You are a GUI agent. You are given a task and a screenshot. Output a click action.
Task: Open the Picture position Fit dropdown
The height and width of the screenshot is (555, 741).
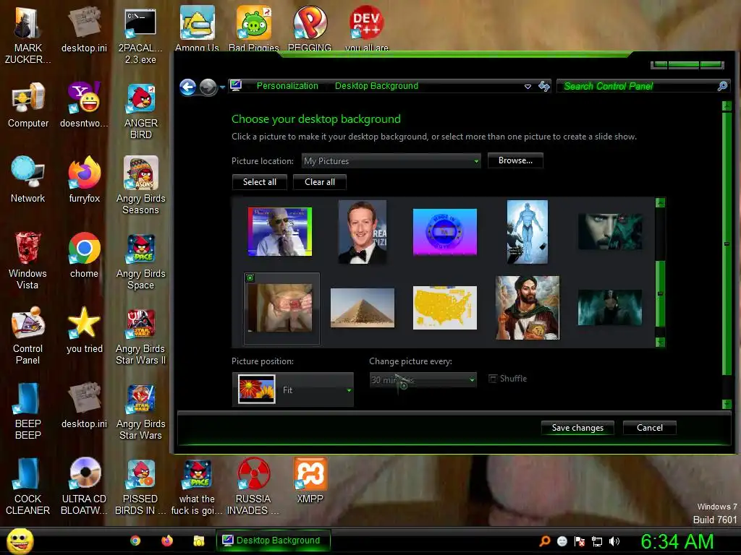292,390
